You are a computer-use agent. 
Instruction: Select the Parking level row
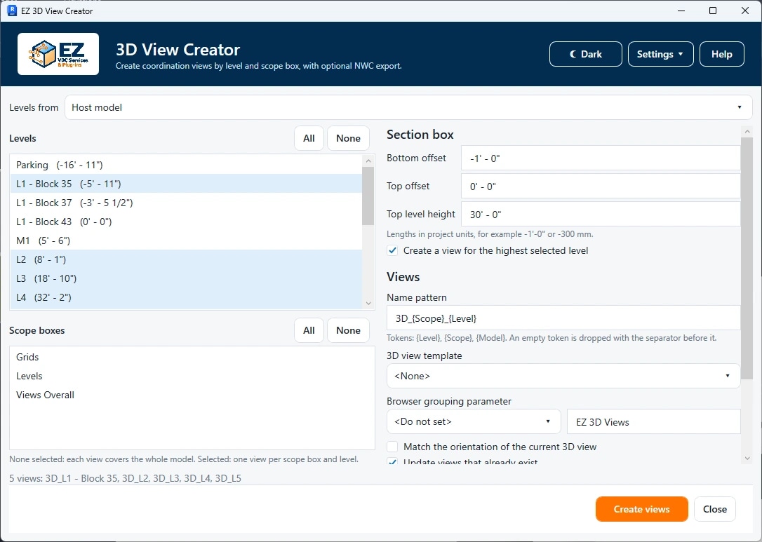tap(186, 165)
